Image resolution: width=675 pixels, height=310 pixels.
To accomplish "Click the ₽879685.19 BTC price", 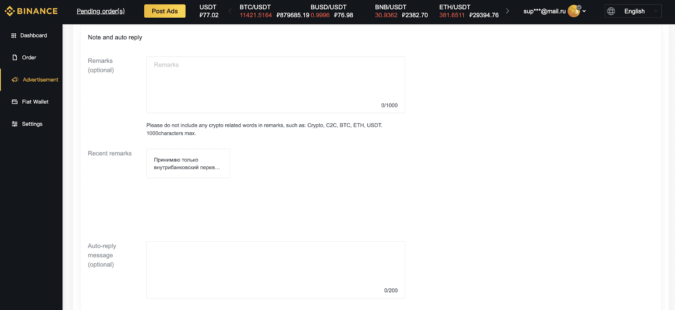I will [x=293, y=15].
